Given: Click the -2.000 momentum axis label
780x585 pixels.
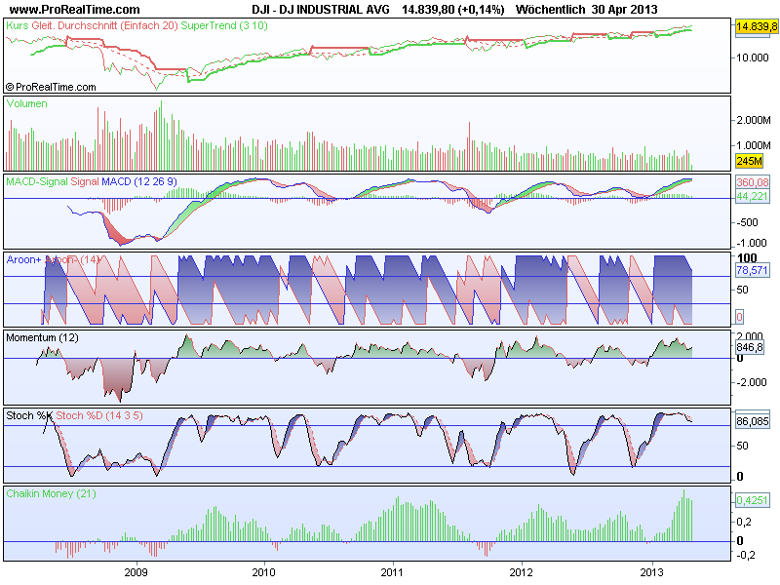Looking at the screenshot, I should [x=751, y=382].
